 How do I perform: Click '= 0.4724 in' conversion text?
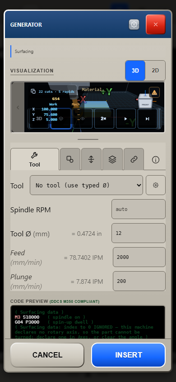point(87,234)
